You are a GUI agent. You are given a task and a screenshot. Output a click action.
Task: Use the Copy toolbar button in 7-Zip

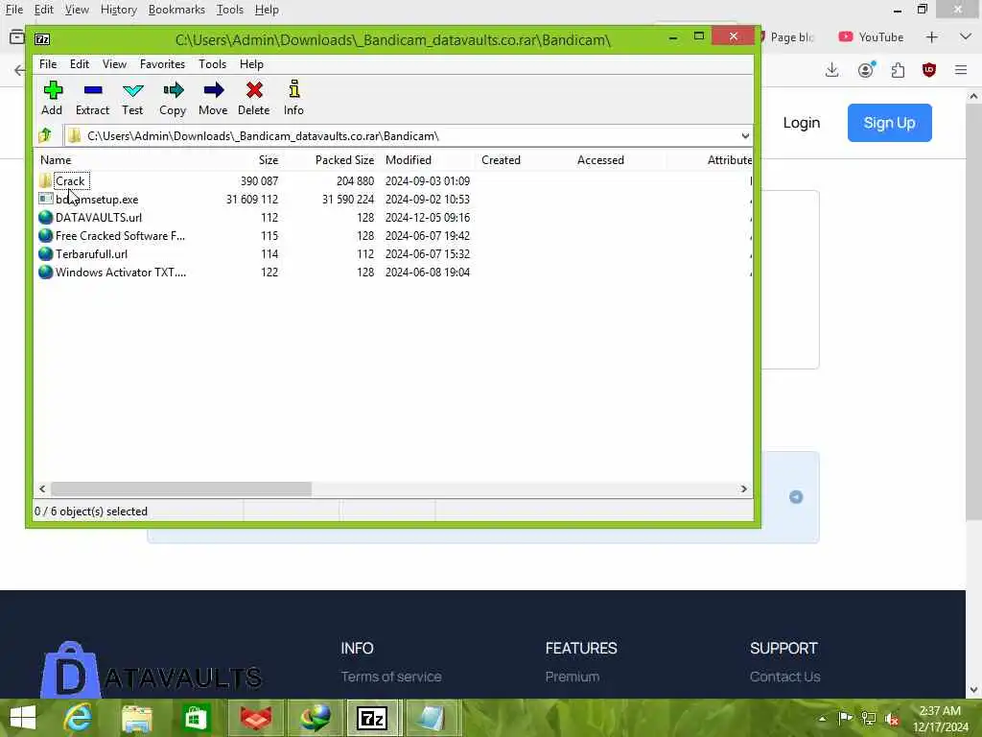173,98
